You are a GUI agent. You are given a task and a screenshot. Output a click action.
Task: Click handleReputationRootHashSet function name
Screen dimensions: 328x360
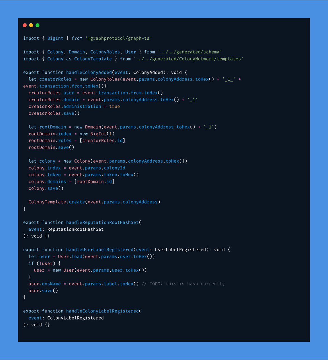pyautogui.click(x=102, y=222)
